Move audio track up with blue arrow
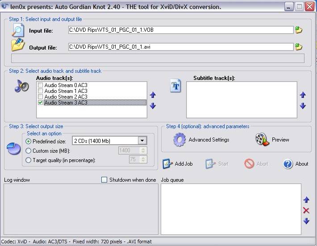Image resolution: width=317 pixels, height=246 pixels. pyautogui.click(x=153, y=95)
